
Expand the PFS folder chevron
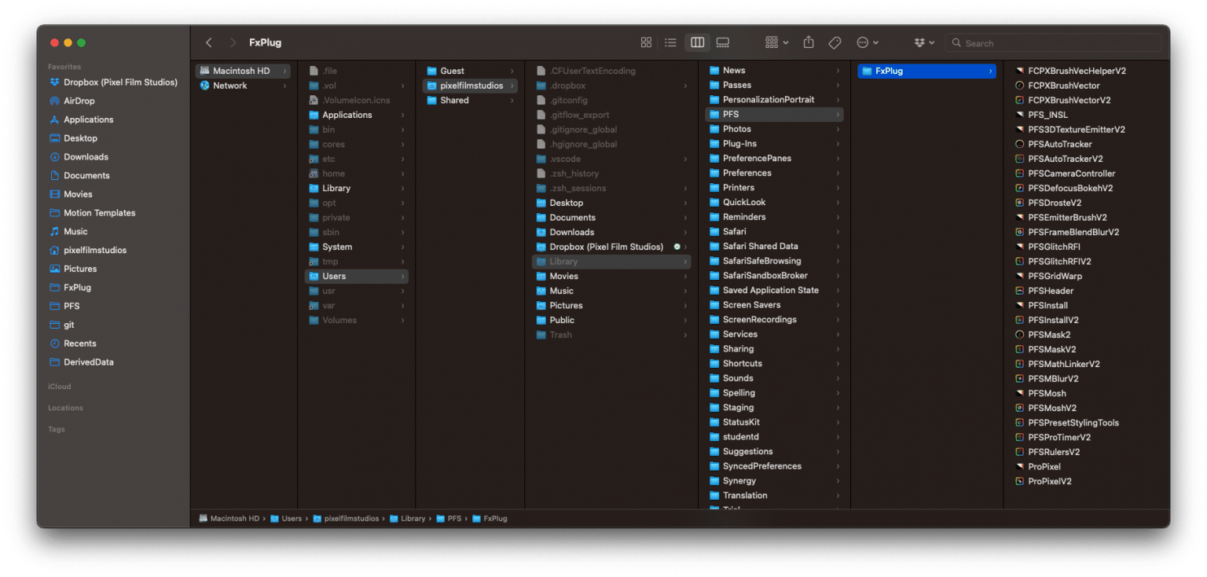pyautogui.click(x=838, y=115)
